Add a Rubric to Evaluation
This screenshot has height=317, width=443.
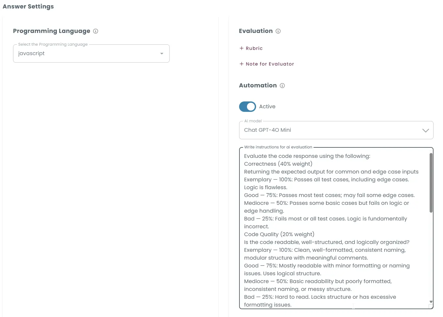coord(251,48)
